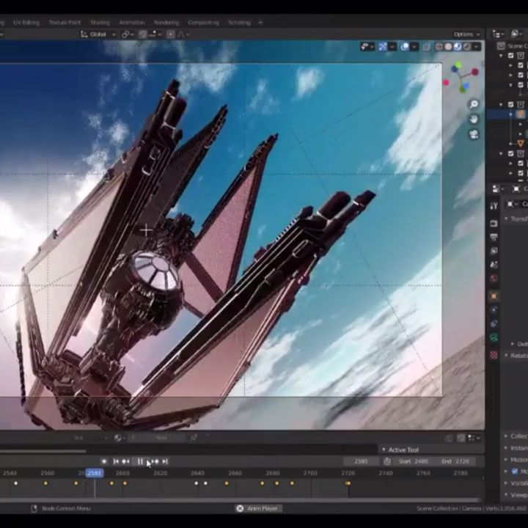
Task: Uncheck the first collection's checkbox in outliner
Action: tap(511, 56)
